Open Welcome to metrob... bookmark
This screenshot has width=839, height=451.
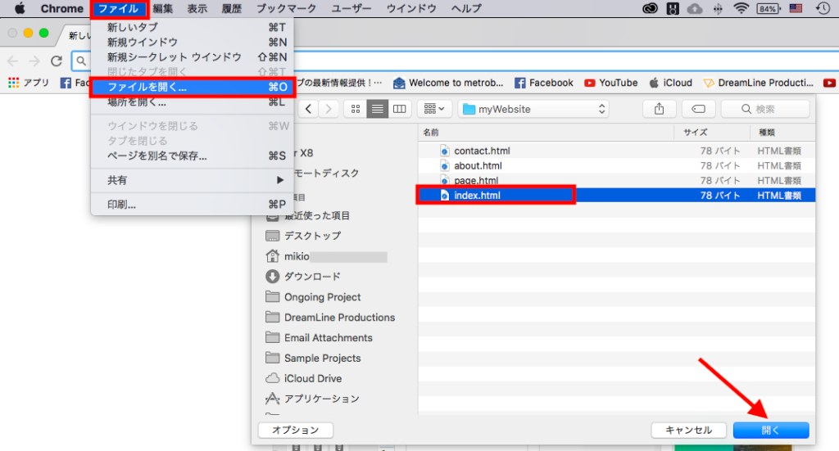click(448, 83)
